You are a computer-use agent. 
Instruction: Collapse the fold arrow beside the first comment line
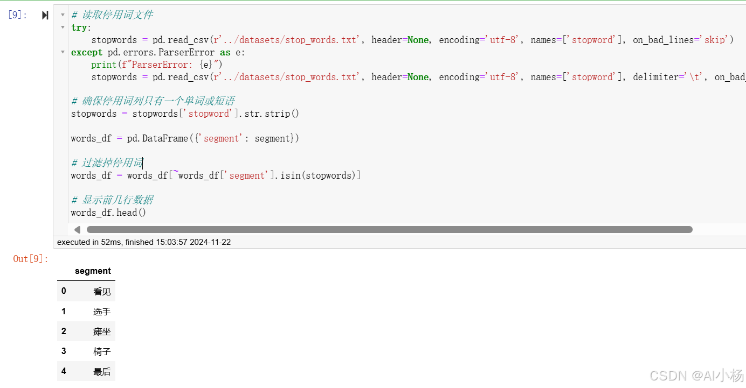63,15
